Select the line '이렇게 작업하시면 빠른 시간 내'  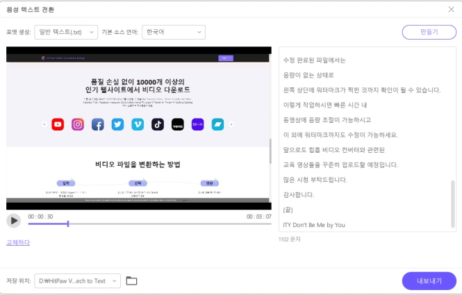pos(325,105)
